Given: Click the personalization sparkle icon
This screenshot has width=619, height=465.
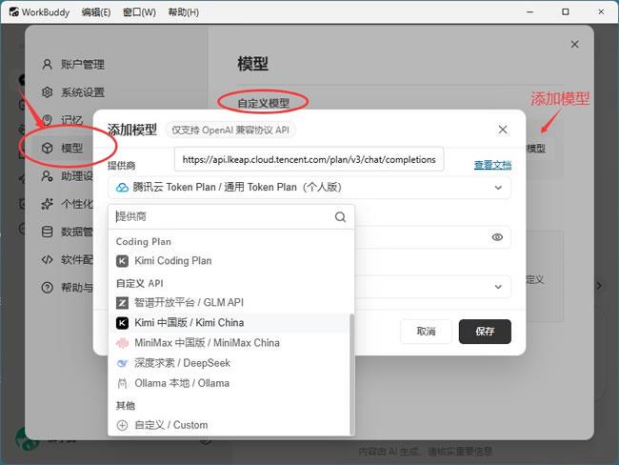Looking at the screenshot, I should (x=48, y=204).
